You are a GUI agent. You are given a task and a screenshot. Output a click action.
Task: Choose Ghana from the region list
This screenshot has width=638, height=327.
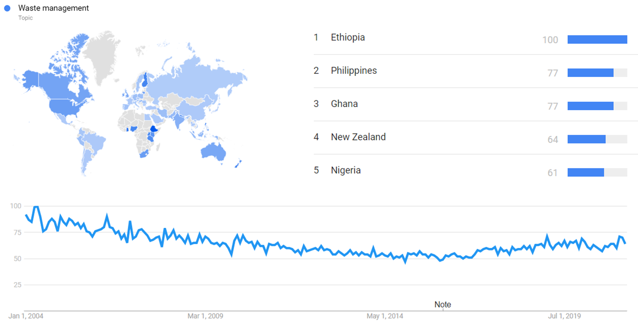pyautogui.click(x=344, y=104)
